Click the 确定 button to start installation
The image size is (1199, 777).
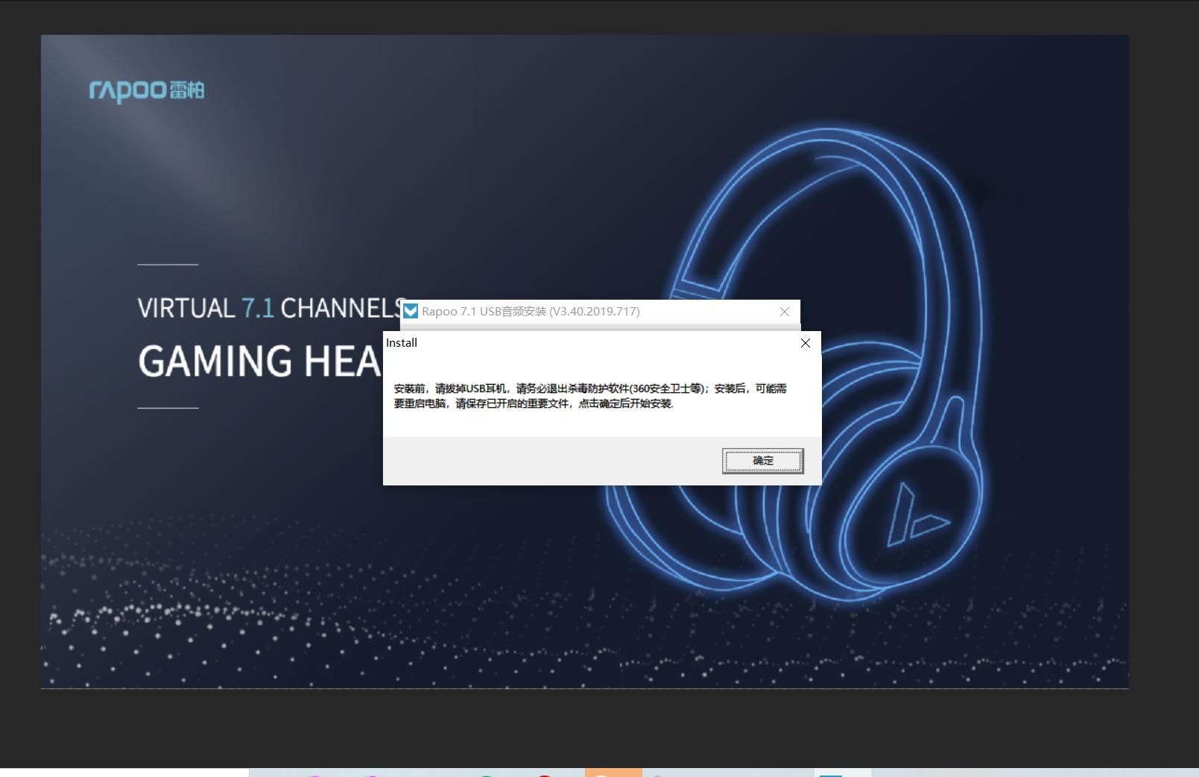(x=762, y=460)
